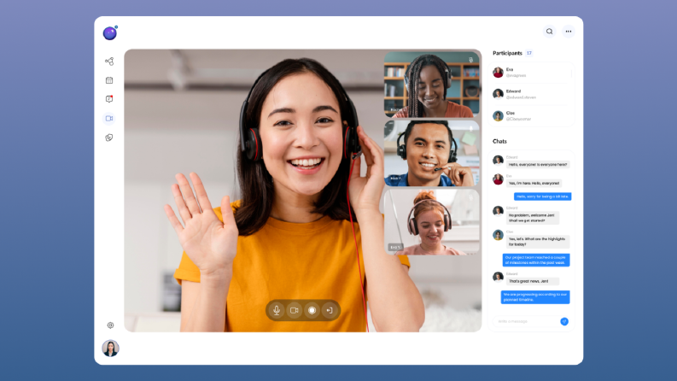
Task: Send message with the blue send button
Action: [x=564, y=321]
